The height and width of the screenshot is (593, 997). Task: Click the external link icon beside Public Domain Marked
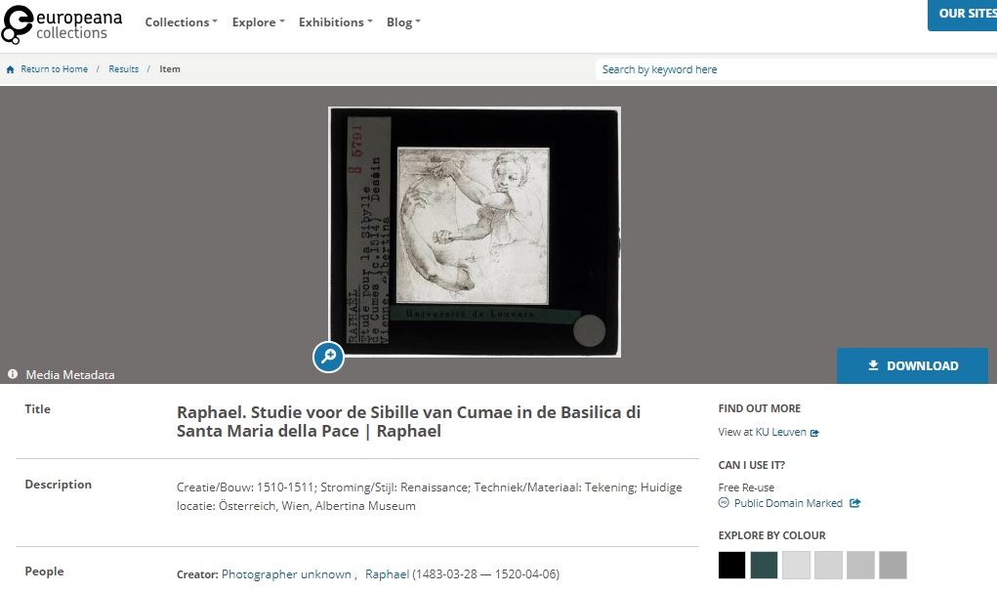pyautogui.click(x=855, y=503)
